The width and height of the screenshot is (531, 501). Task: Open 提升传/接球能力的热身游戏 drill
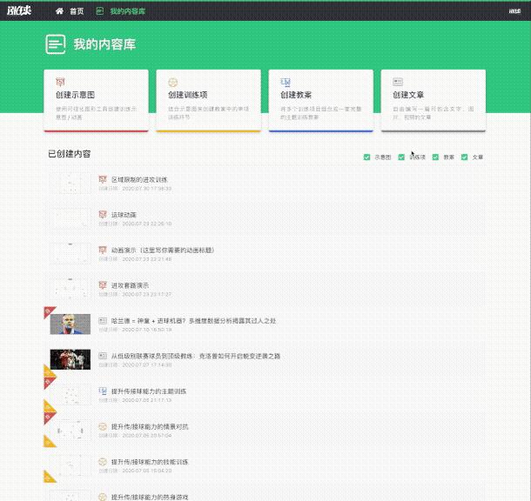(150, 497)
